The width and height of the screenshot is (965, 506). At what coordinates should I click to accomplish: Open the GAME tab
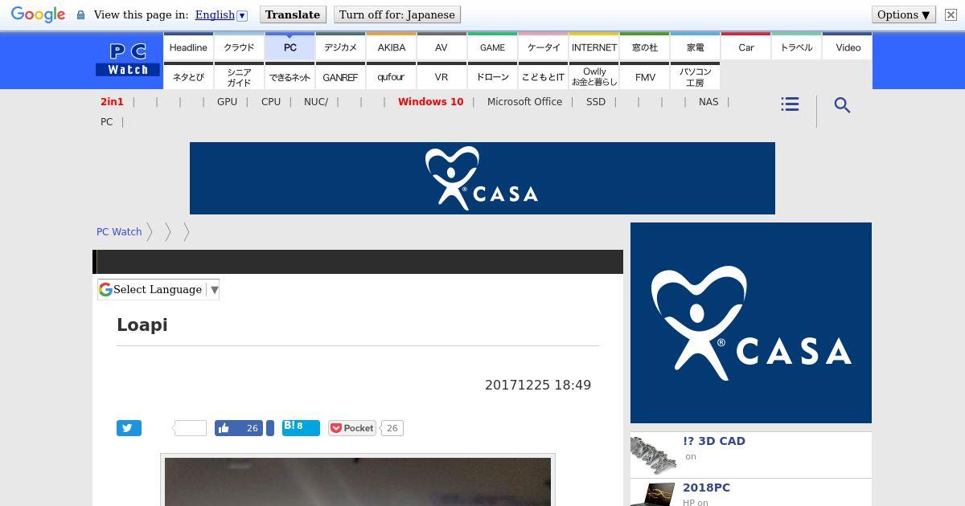(492, 47)
